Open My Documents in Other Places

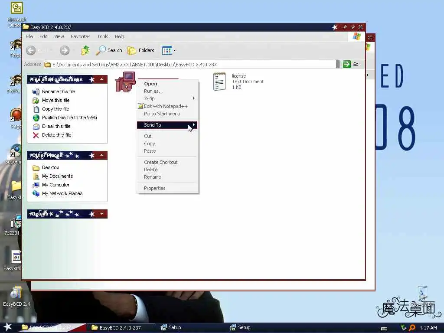58,176
